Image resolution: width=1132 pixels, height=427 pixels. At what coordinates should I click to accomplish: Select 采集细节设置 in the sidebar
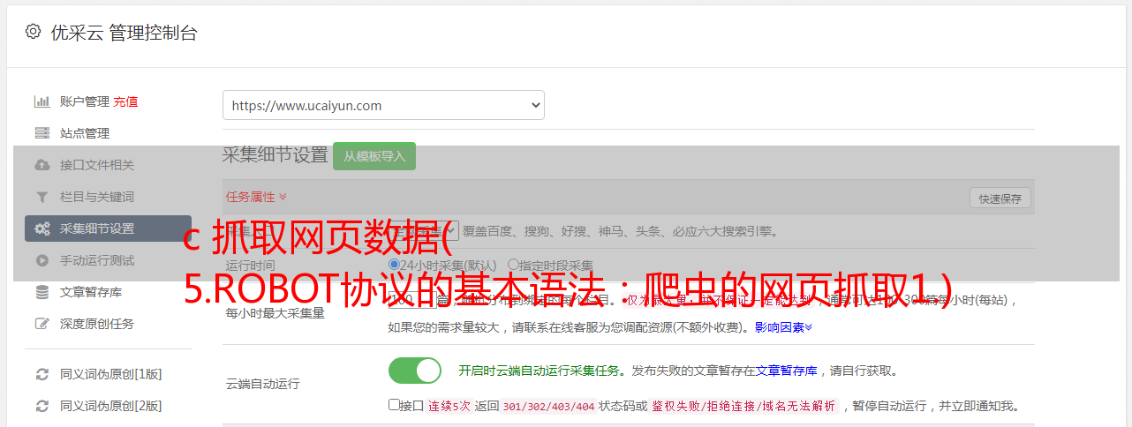[x=108, y=228]
